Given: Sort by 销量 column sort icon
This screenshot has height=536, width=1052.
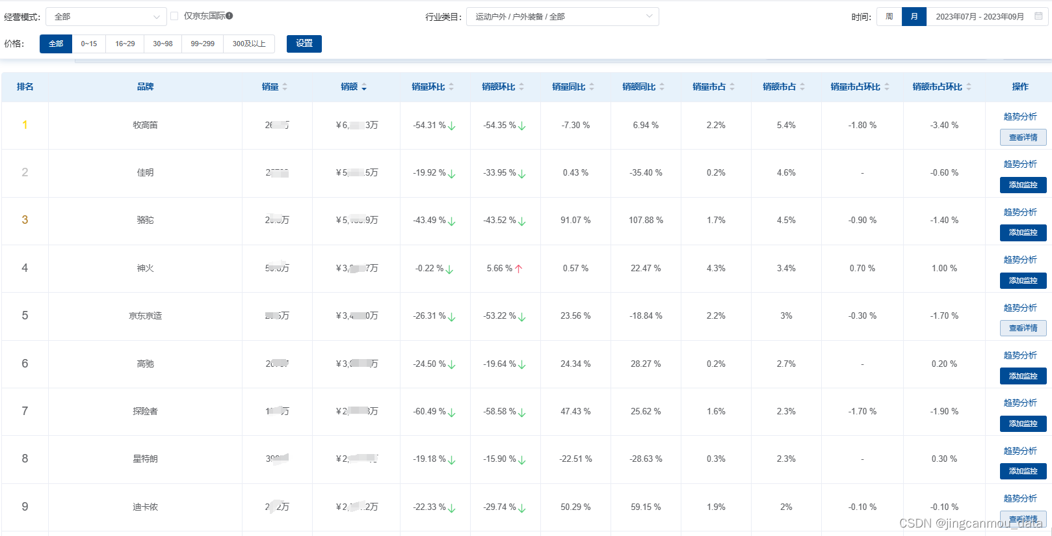Looking at the screenshot, I should 285,87.
